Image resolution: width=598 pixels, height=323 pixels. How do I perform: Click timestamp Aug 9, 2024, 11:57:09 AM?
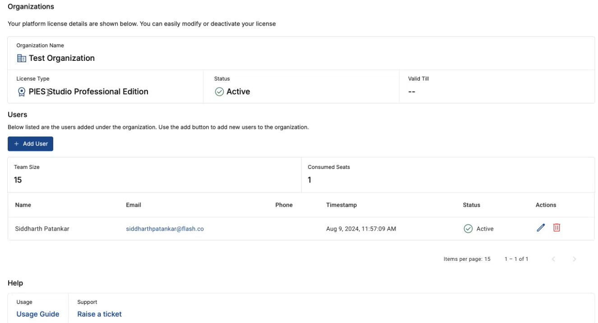click(361, 229)
